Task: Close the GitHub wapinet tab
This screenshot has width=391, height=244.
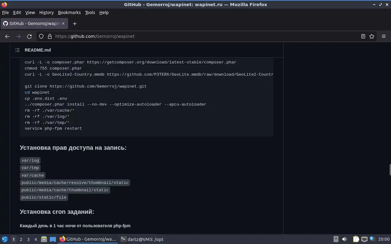Action: [63, 23]
